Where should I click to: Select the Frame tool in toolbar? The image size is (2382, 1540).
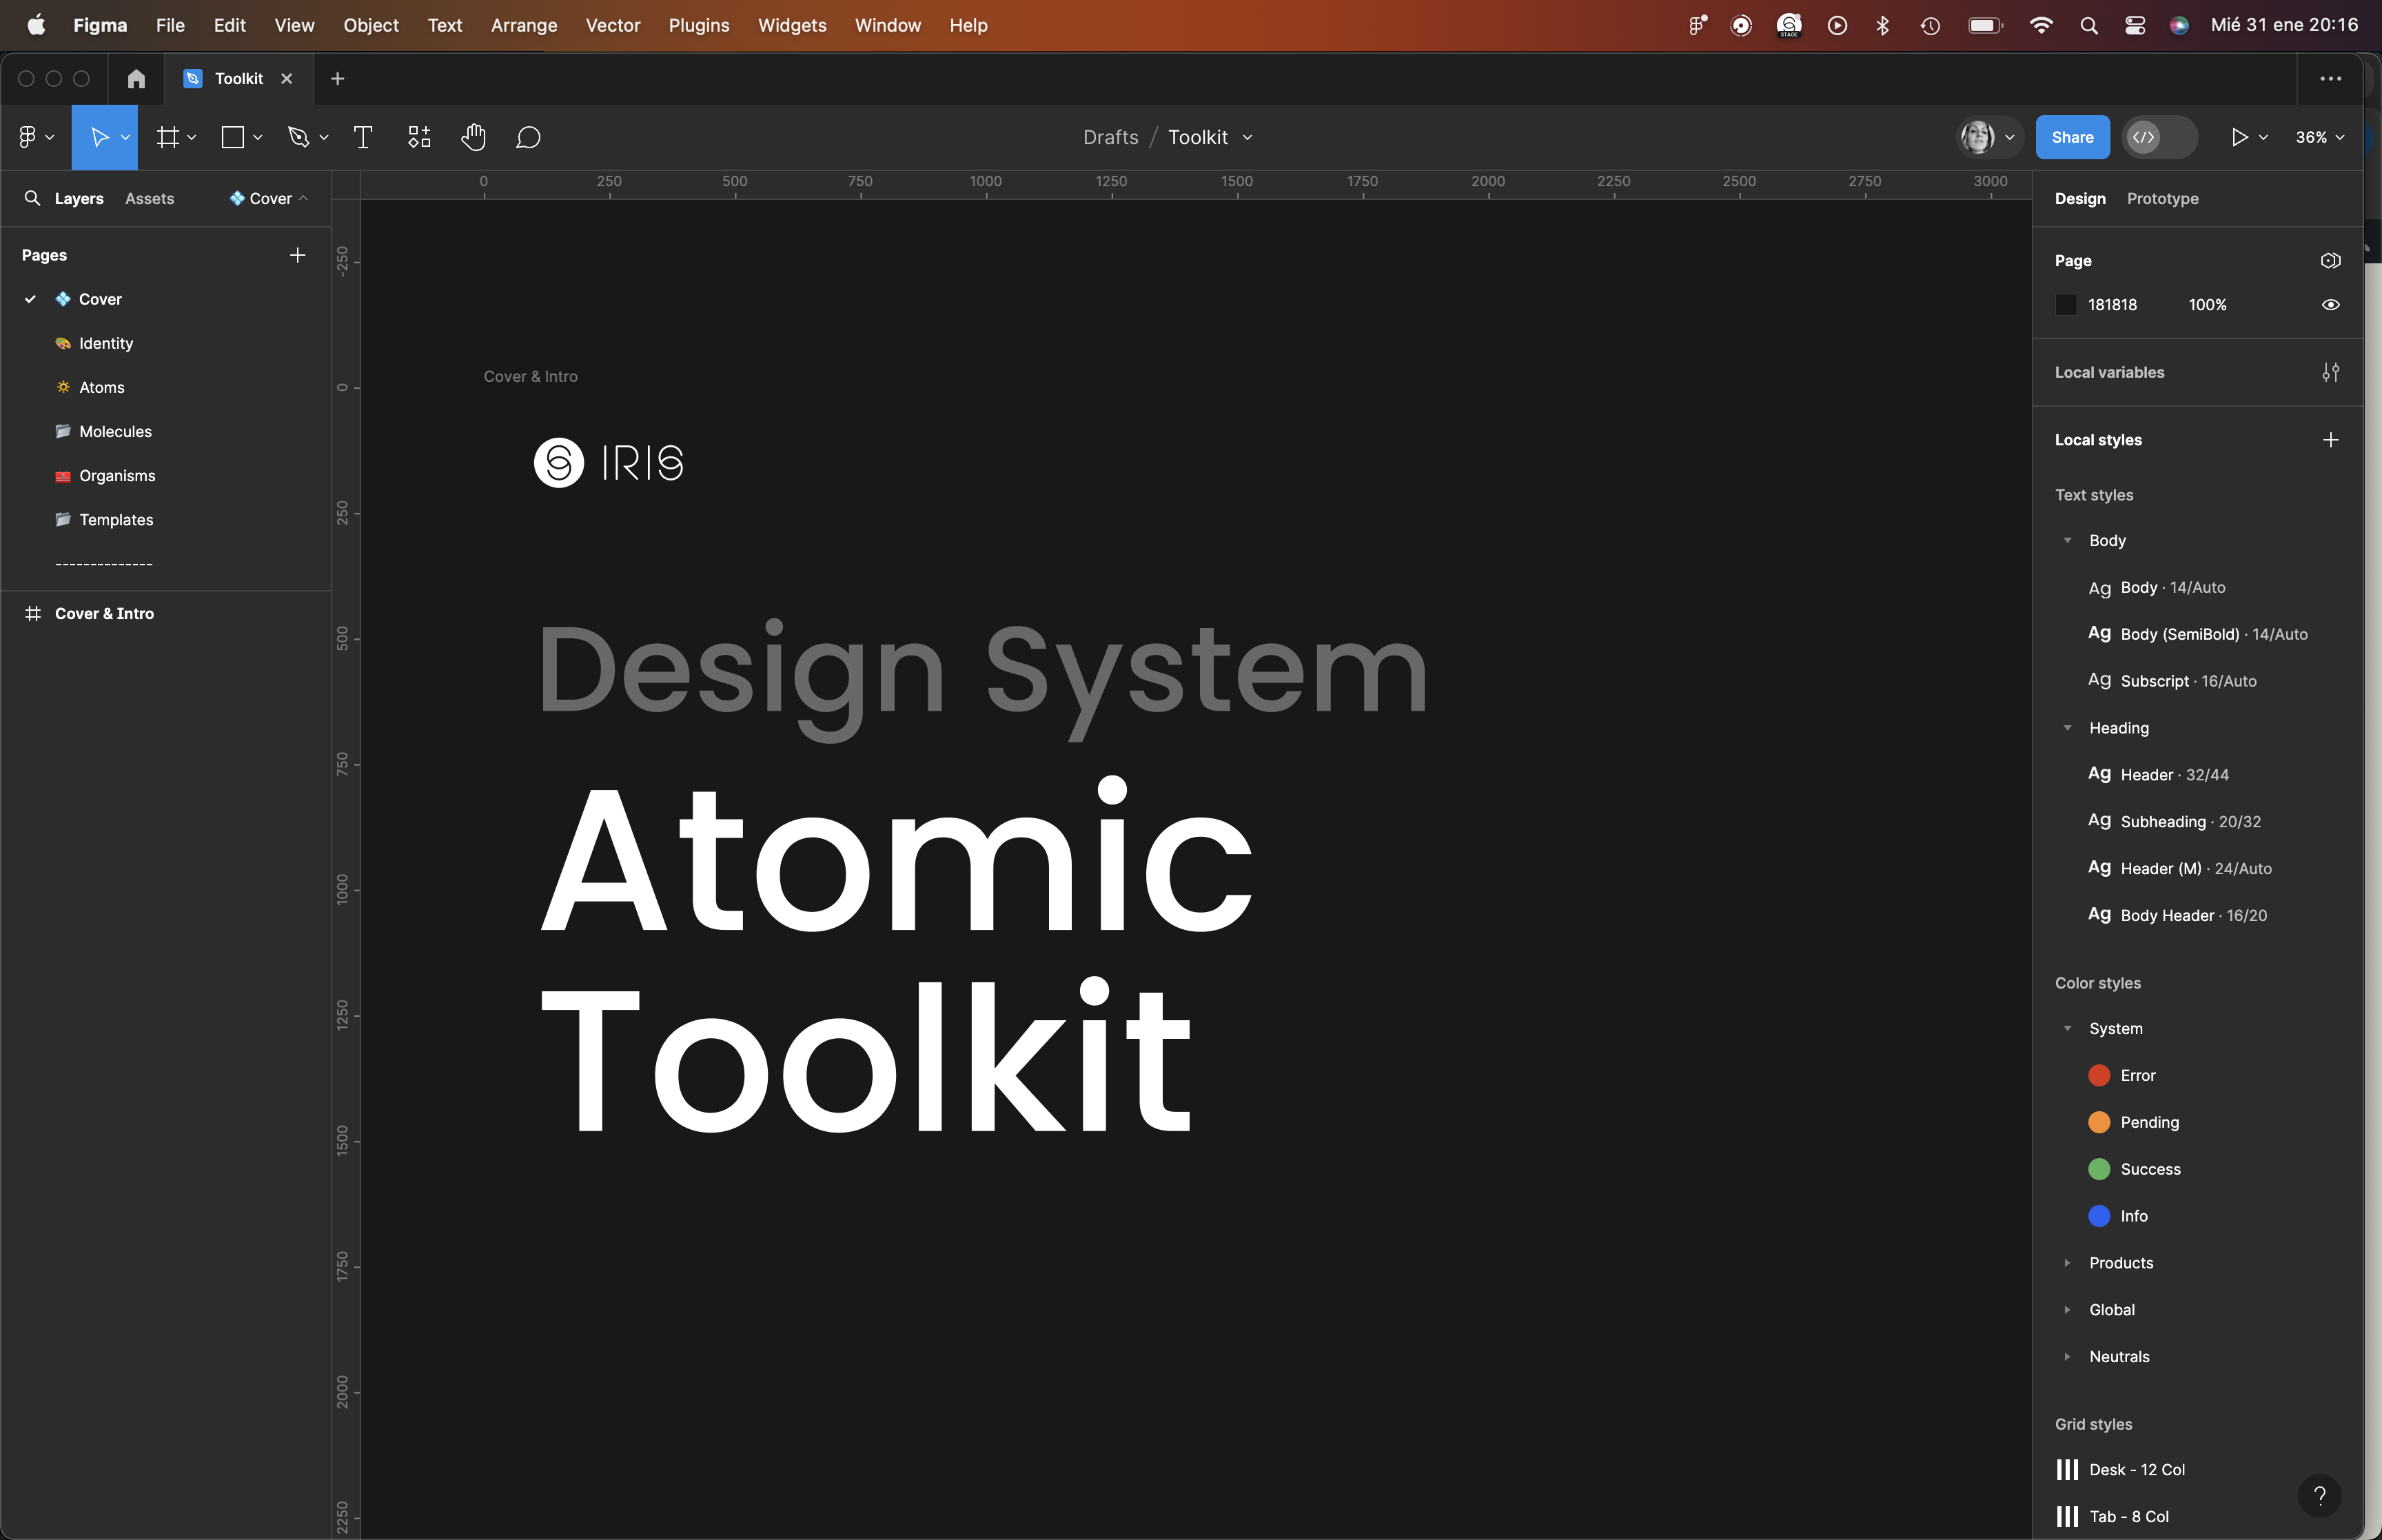[167, 137]
